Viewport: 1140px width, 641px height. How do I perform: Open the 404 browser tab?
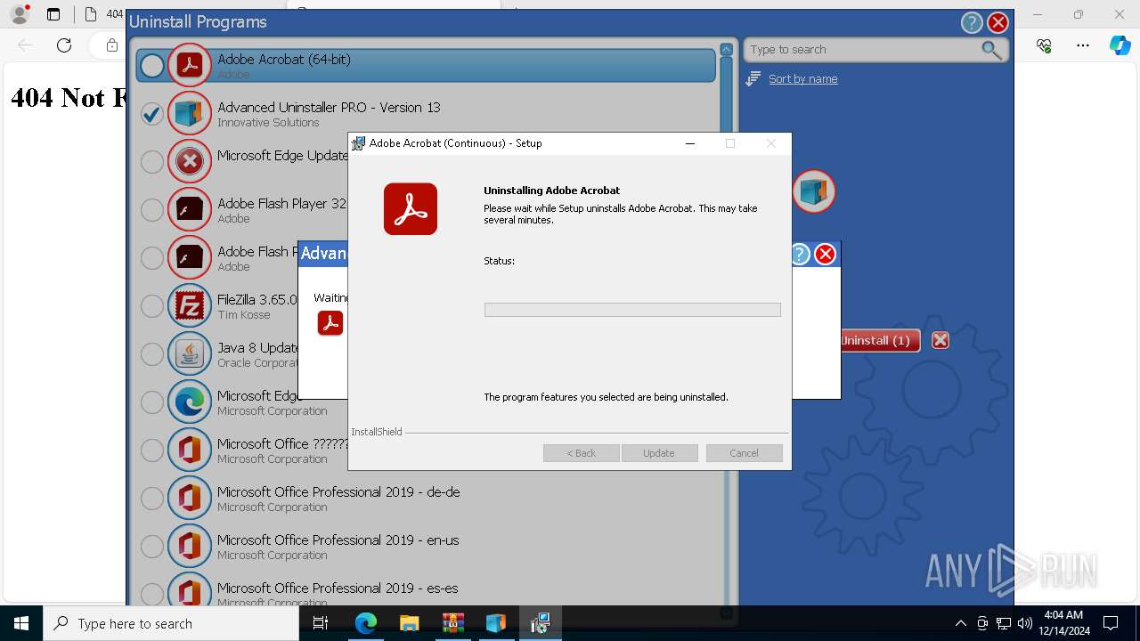(105, 14)
